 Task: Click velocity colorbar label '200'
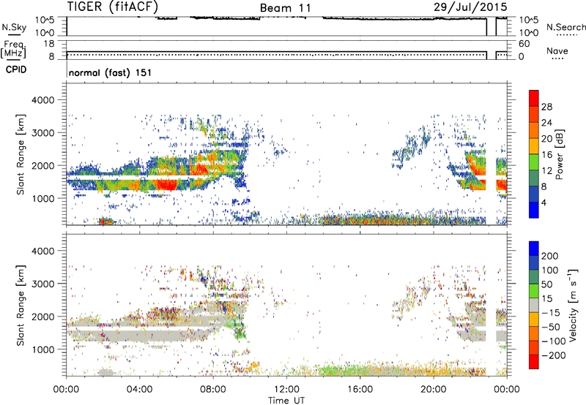[x=550, y=256]
